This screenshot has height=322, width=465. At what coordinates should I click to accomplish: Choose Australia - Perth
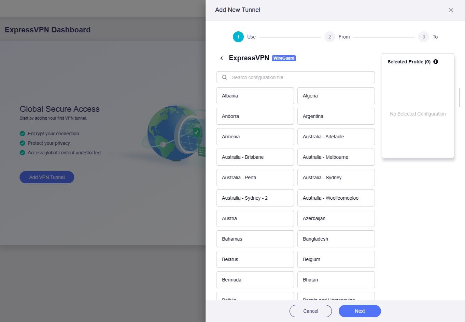click(x=255, y=178)
